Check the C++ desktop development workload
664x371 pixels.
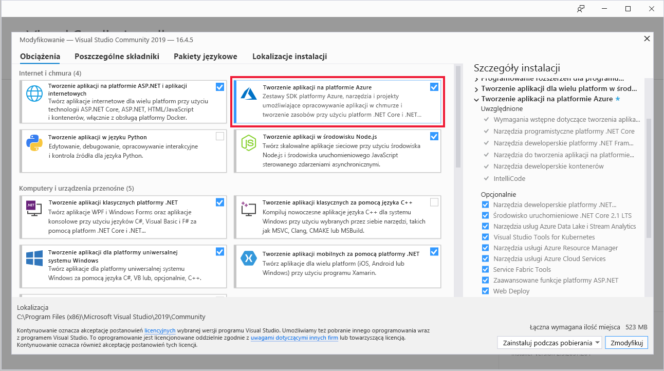434,202
